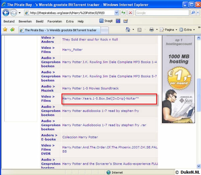The image size is (201, 175).
Task: Open the Extra menu in menu bar
Action: tap(70, 21)
